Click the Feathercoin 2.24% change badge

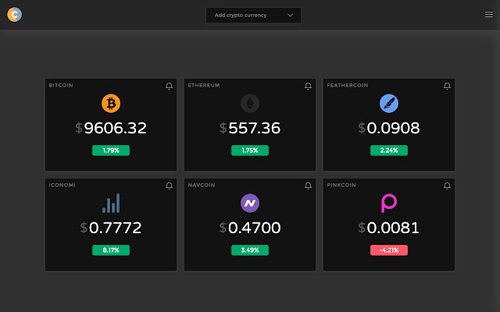pos(389,151)
